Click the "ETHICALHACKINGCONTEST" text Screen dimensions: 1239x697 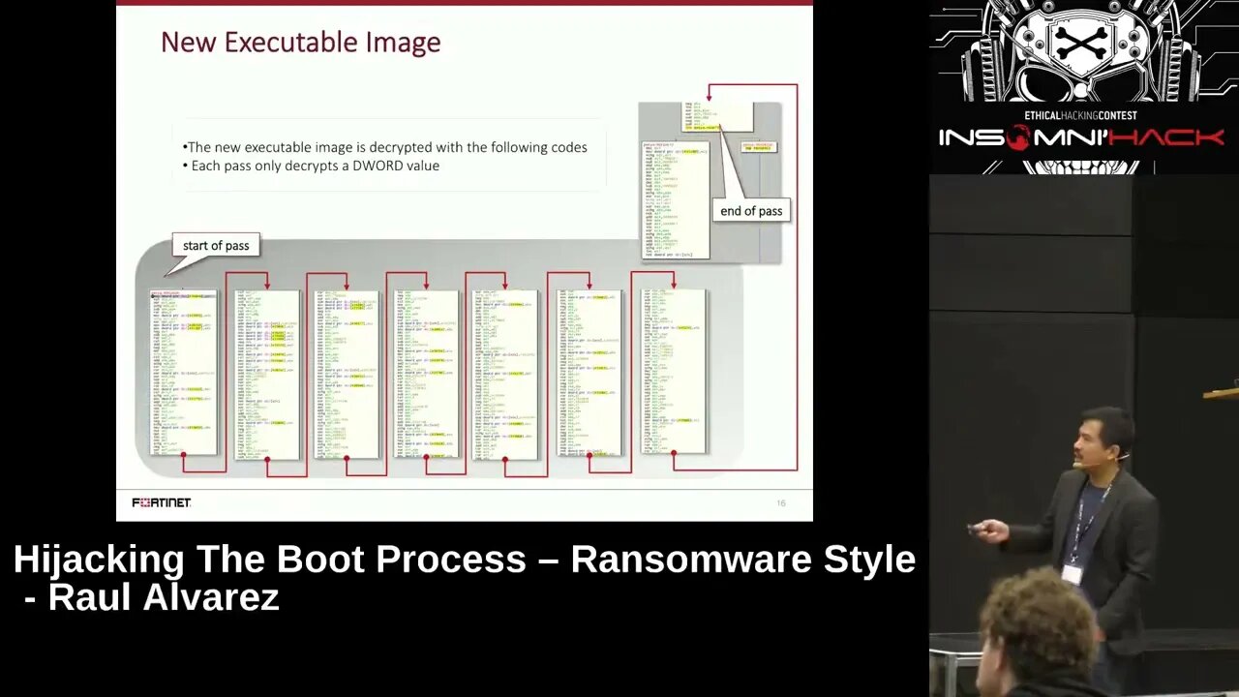tap(1081, 116)
